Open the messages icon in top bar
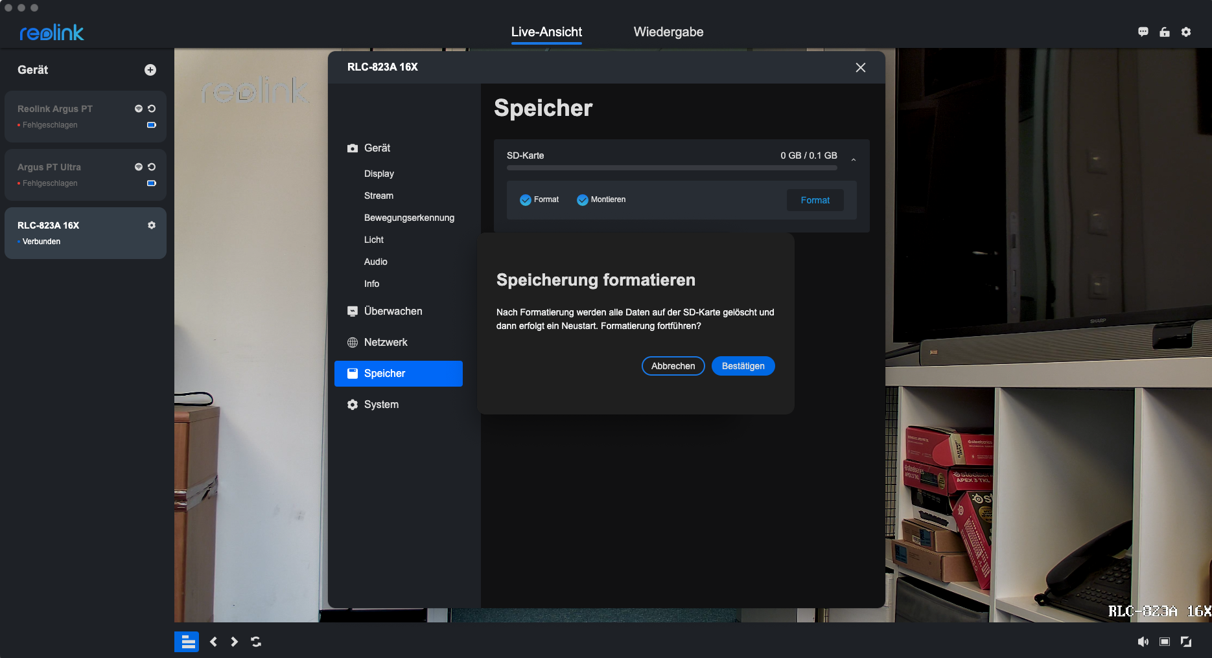Image resolution: width=1212 pixels, height=658 pixels. (1143, 32)
